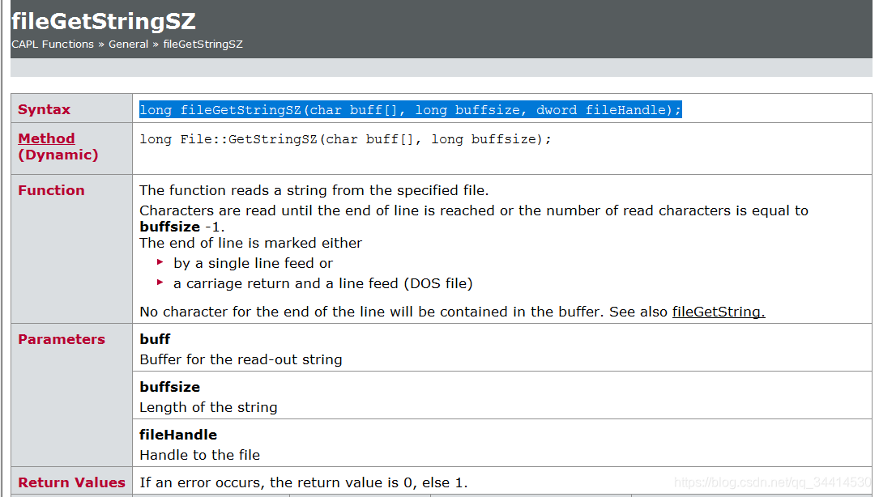Click 'Buffer for the read-out string' text
The height and width of the screenshot is (497, 879).
(x=241, y=359)
